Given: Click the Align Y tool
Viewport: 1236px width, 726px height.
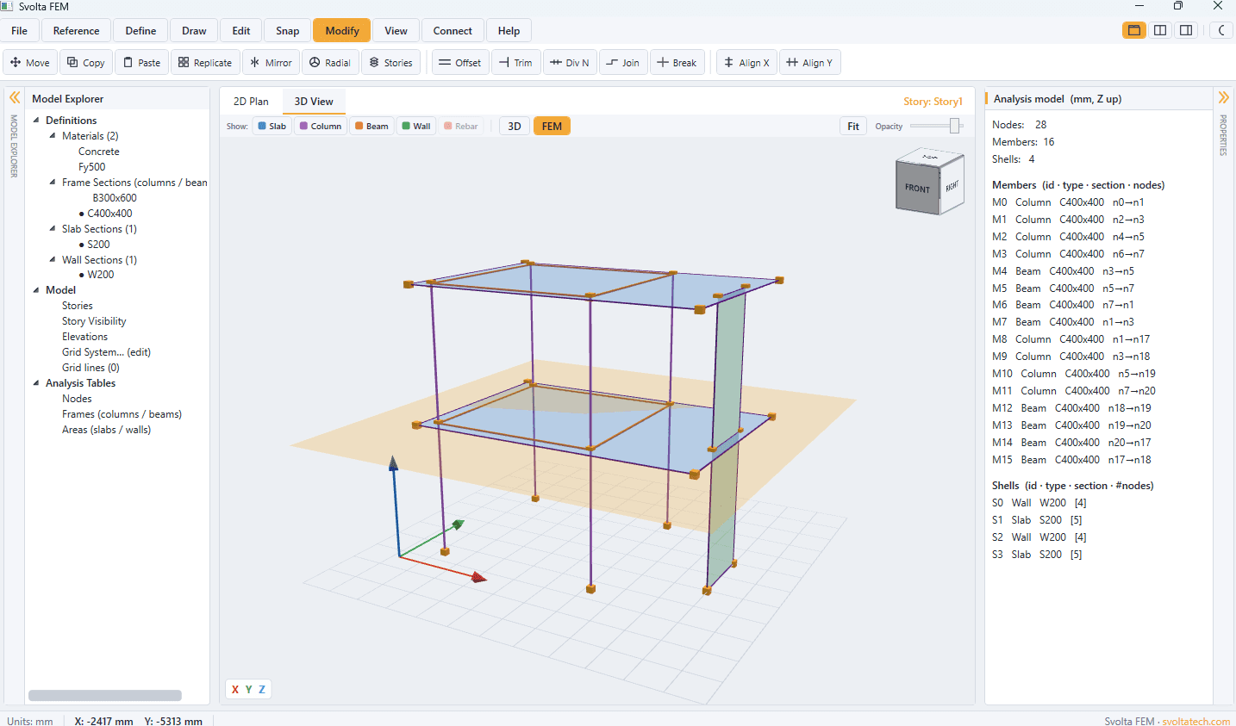Looking at the screenshot, I should click(810, 63).
